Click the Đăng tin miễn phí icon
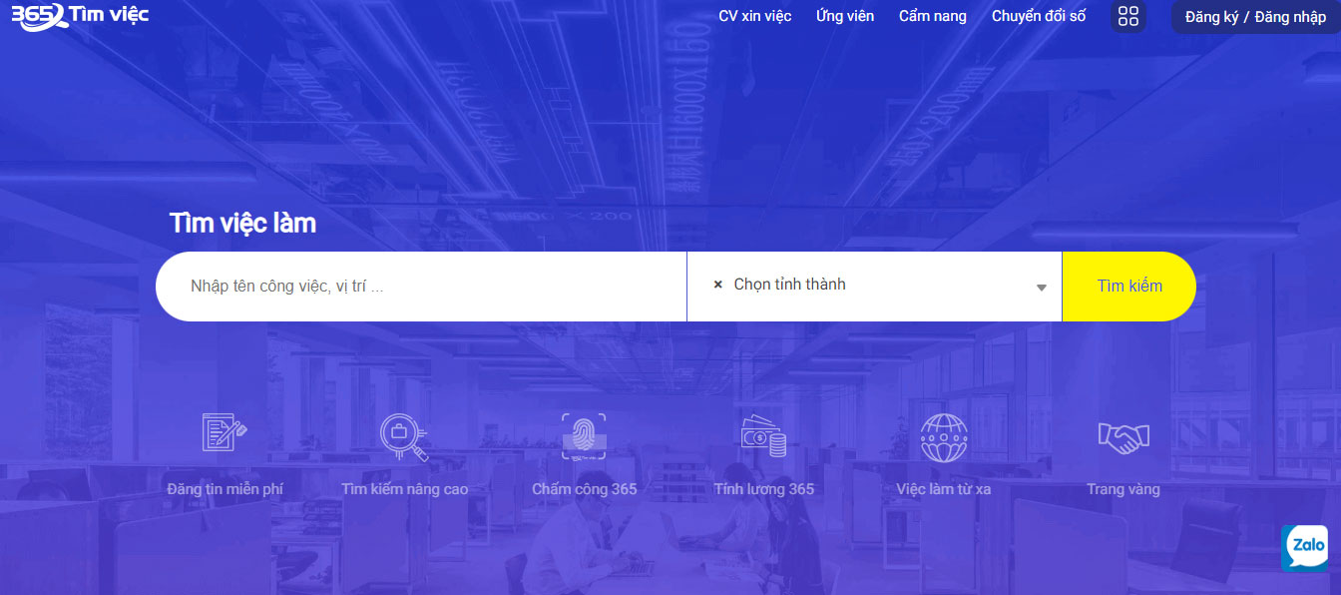 click(x=224, y=433)
